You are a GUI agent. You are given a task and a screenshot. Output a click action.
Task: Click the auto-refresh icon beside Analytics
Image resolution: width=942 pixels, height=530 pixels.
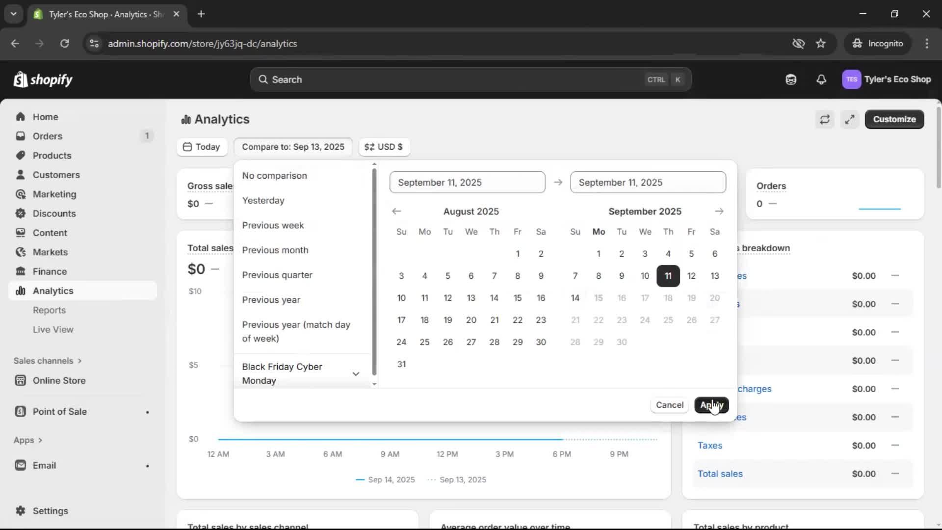point(825,119)
